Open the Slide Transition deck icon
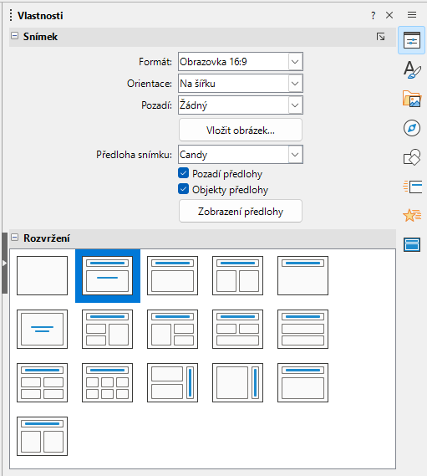Screen dimensions: 427x476 click(412, 187)
